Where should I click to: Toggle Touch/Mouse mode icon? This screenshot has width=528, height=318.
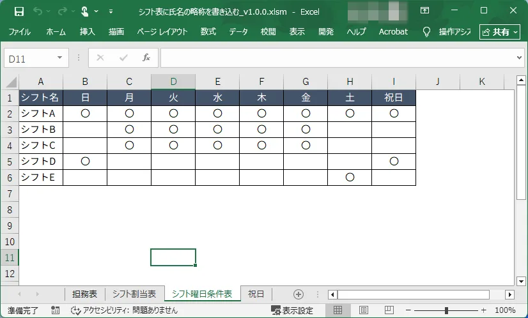(84, 11)
